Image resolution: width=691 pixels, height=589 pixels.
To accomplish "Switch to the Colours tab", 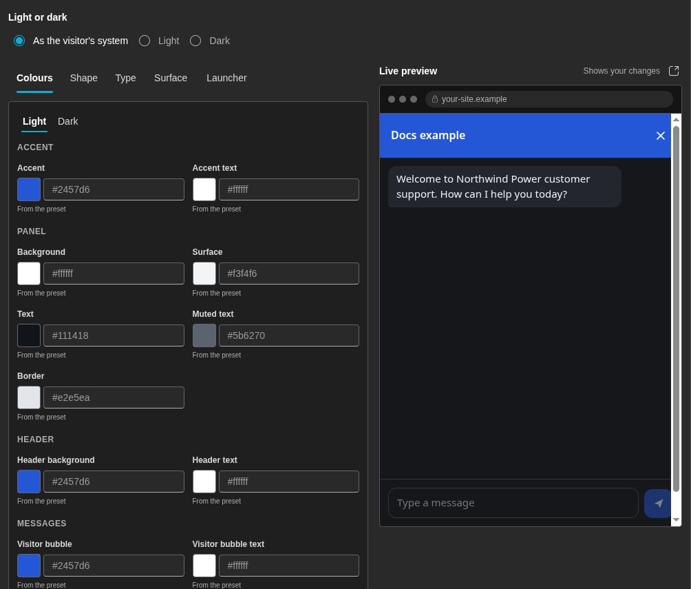I will [x=34, y=78].
